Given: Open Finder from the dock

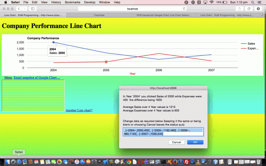Looking at the screenshot, I should pos(7,162).
